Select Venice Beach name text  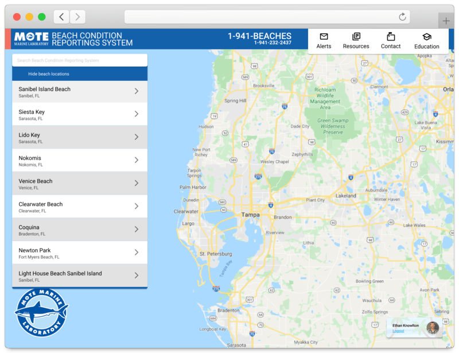coord(36,181)
